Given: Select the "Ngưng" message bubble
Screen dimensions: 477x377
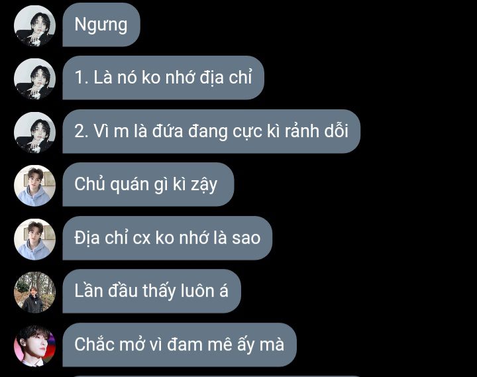Looking at the screenshot, I should pos(101,25).
